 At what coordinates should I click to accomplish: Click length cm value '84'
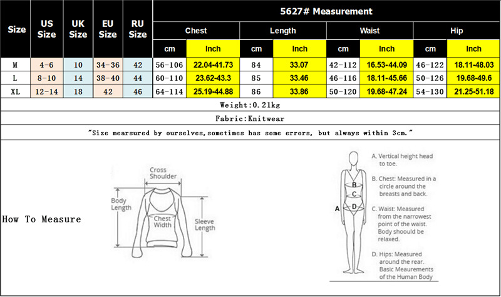point(256,65)
